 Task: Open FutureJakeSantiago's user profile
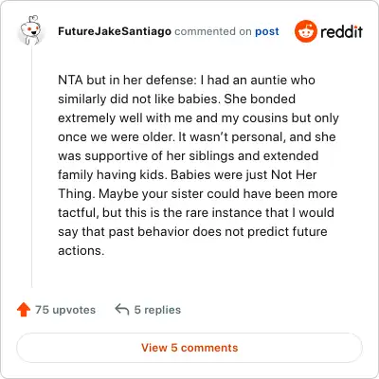pyautogui.click(x=115, y=31)
